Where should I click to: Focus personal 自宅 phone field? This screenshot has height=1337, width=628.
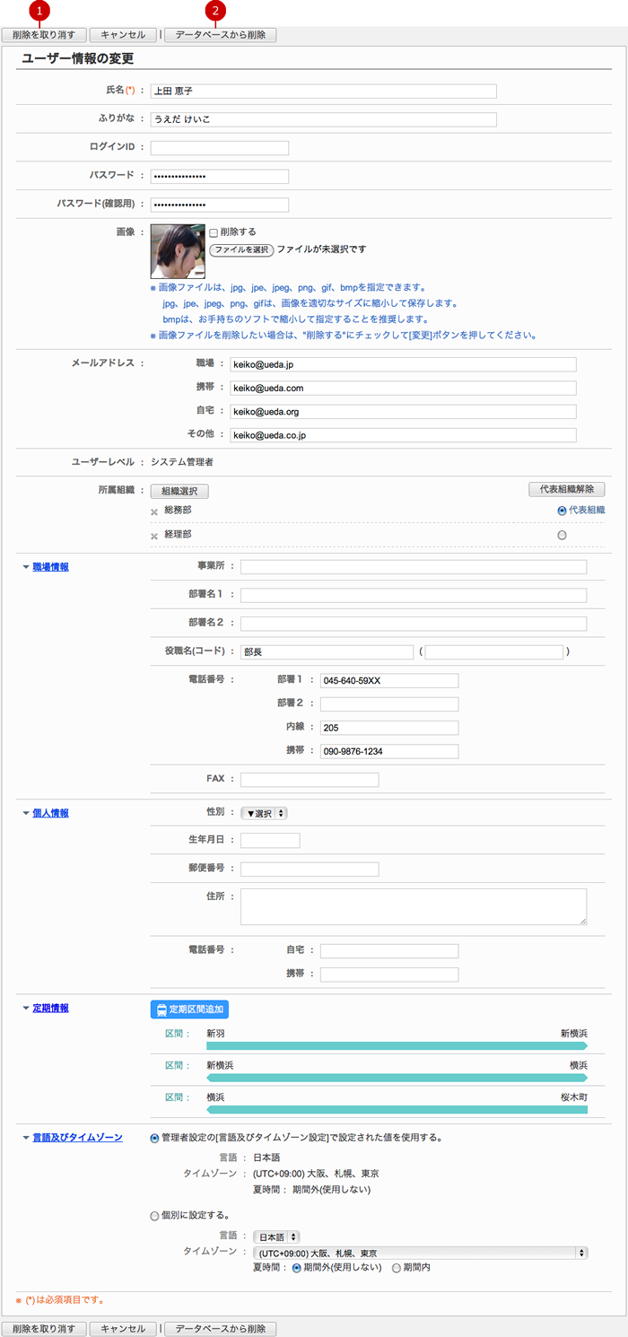point(389,950)
